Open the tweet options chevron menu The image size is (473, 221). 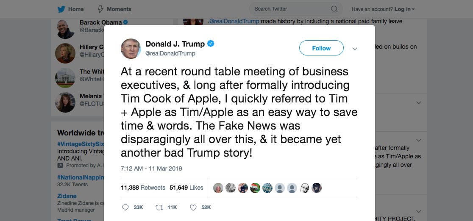pyautogui.click(x=355, y=49)
